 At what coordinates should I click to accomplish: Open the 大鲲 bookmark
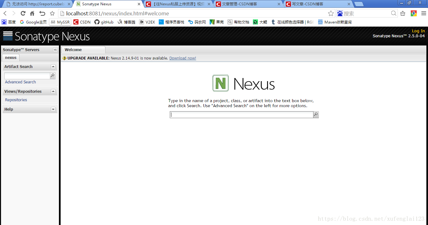pyautogui.click(x=260, y=22)
